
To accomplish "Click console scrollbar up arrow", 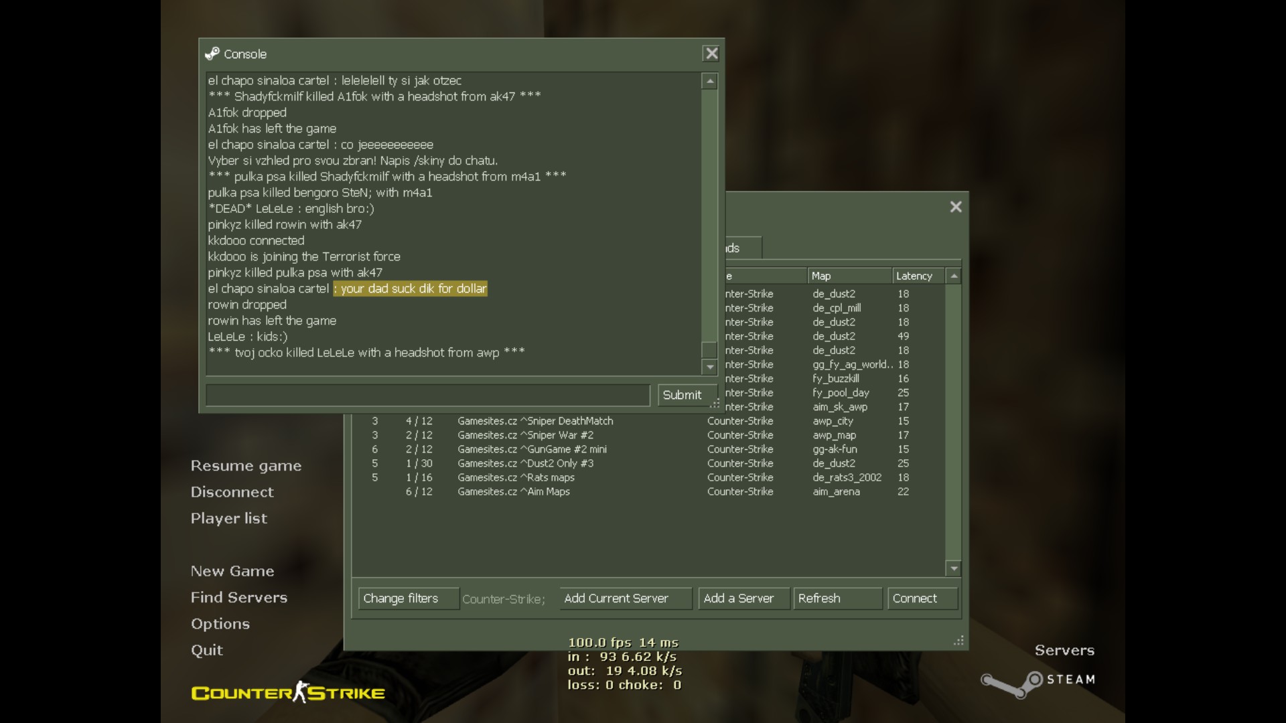I will tap(709, 81).
